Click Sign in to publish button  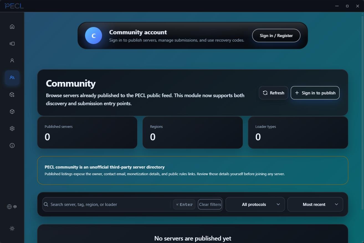tap(315, 93)
